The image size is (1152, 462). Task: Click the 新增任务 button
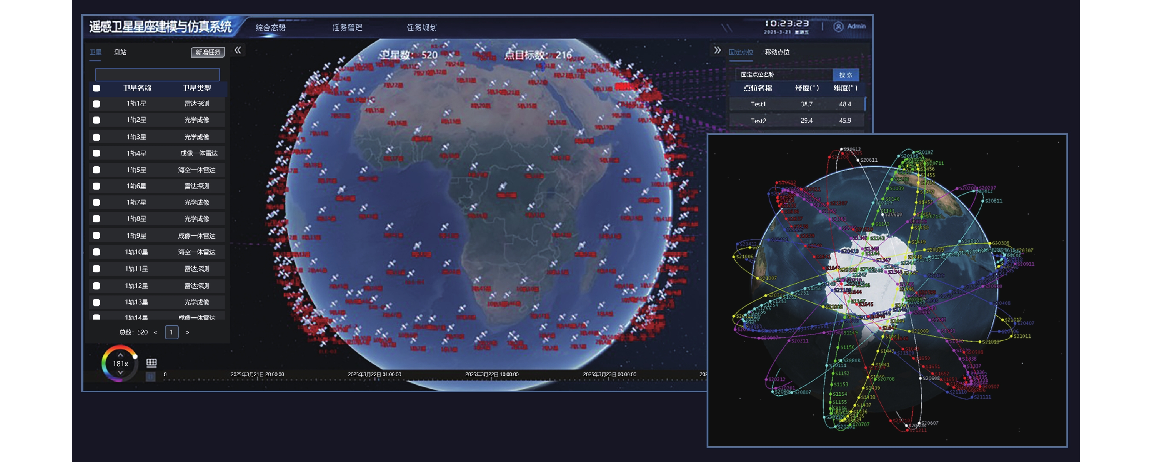pos(208,52)
